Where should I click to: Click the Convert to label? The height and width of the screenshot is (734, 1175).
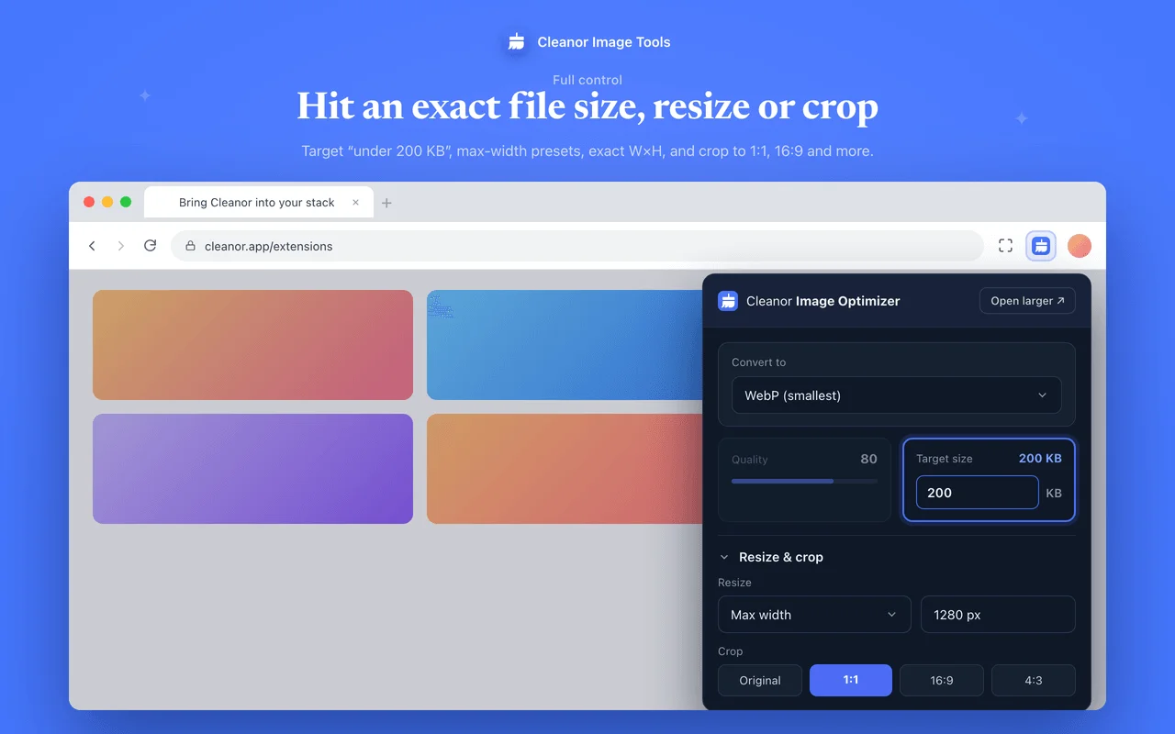tap(759, 362)
